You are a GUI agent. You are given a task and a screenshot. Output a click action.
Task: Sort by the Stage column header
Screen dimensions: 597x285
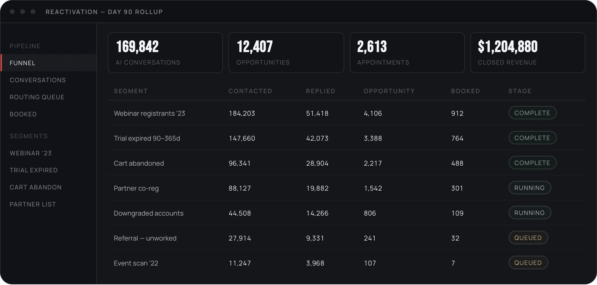click(520, 91)
